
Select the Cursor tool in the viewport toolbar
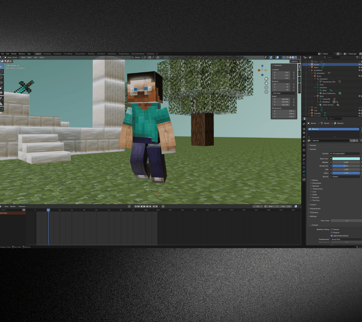(1, 72)
